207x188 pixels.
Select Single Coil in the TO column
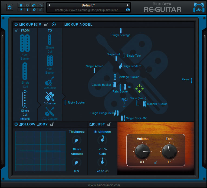click(x=50, y=43)
